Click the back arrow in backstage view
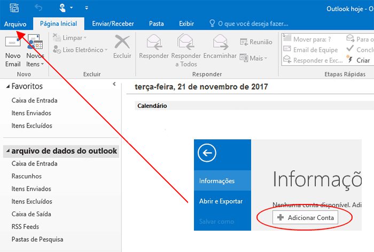 point(207,153)
